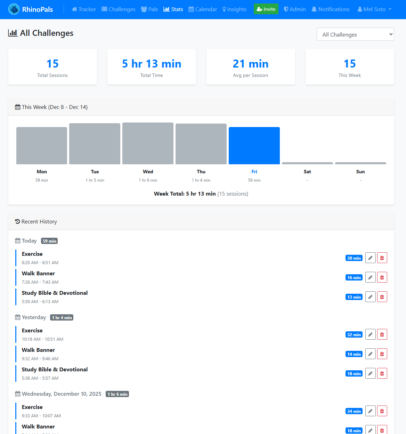Click the RhinoPals rhino logo icon
Screen dimensions: 406x434
point(14,9)
